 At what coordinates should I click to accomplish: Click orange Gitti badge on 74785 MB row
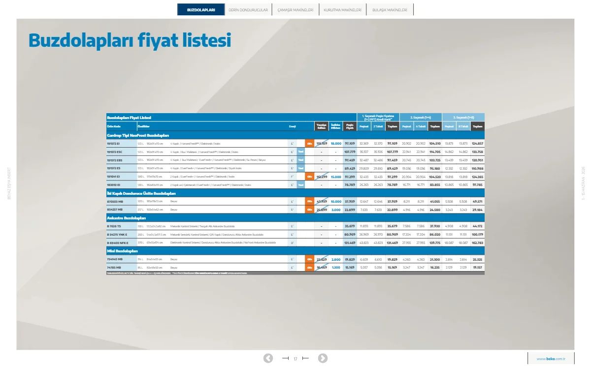tap(309, 267)
